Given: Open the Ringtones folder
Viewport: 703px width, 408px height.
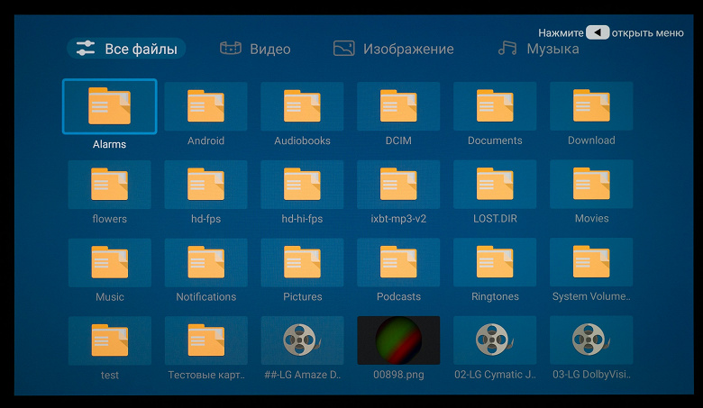Looking at the screenshot, I should click(x=495, y=262).
